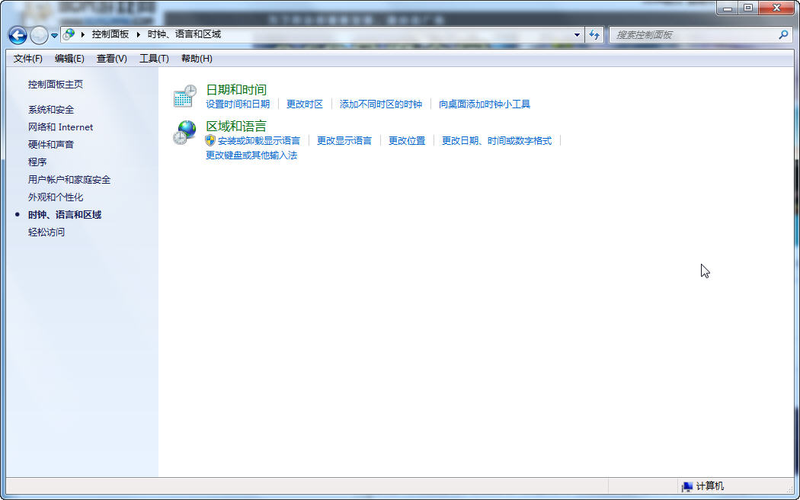Click the greyed Forward arrow button
The width and height of the screenshot is (800, 500).
(39, 35)
